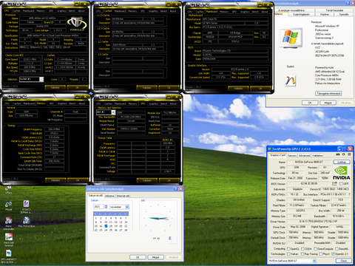Toggle the Vulkan checkbox

(288, 254)
